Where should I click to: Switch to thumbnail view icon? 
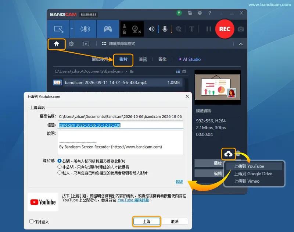tap(184, 71)
